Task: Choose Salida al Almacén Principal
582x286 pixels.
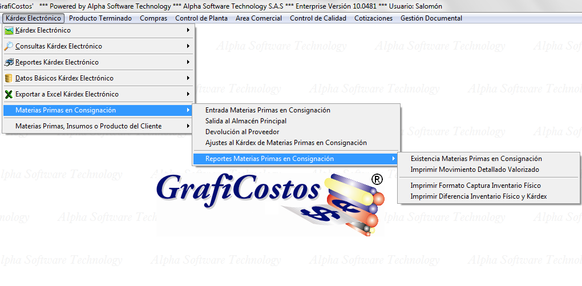Action: [x=246, y=121]
